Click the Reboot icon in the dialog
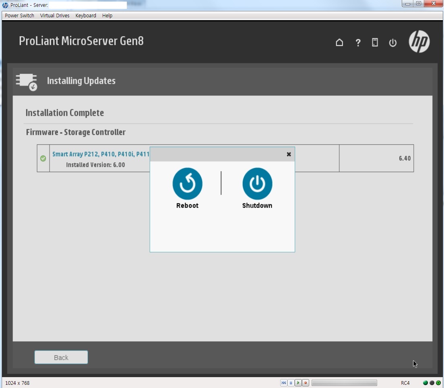 point(188,184)
